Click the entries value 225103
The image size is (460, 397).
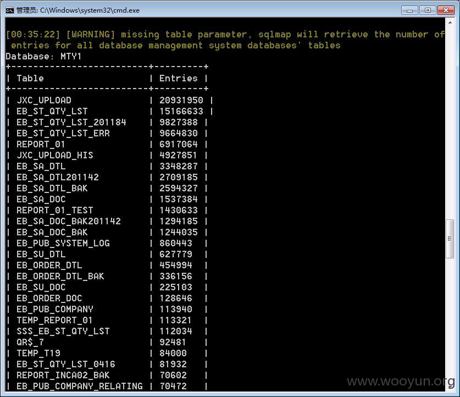[176, 287]
